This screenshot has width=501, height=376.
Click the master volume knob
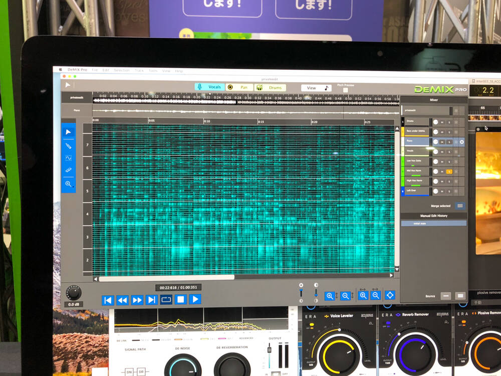coord(74,292)
